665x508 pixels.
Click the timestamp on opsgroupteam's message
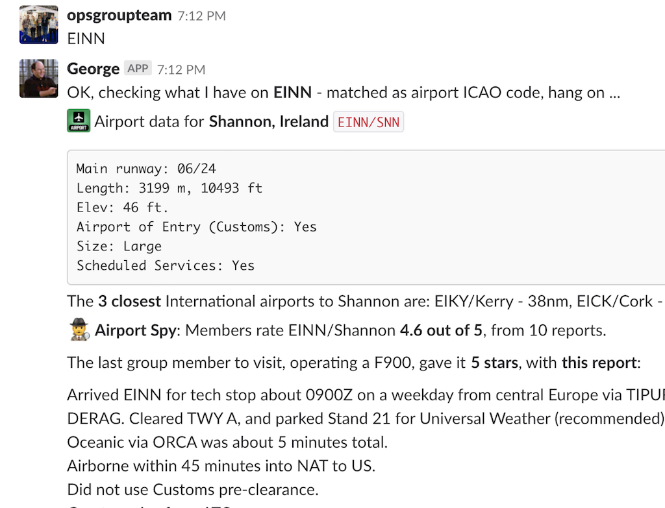click(x=201, y=16)
